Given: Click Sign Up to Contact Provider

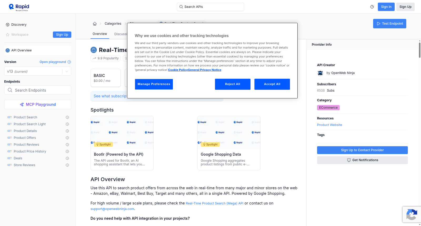Looking at the screenshot, I should 362,150.
